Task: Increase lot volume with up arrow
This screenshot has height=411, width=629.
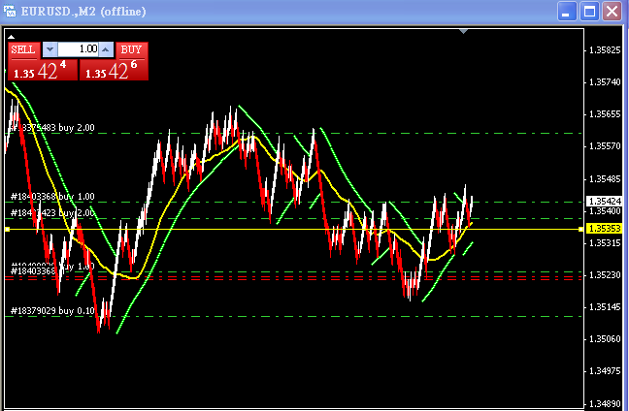Action: click(x=106, y=49)
